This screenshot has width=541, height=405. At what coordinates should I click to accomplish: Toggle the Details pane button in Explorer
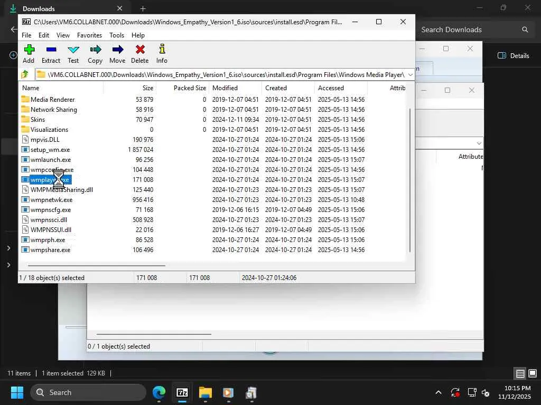(514, 55)
